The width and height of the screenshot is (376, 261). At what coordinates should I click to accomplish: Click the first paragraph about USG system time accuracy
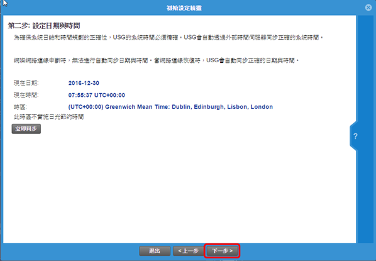click(x=169, y=38)
